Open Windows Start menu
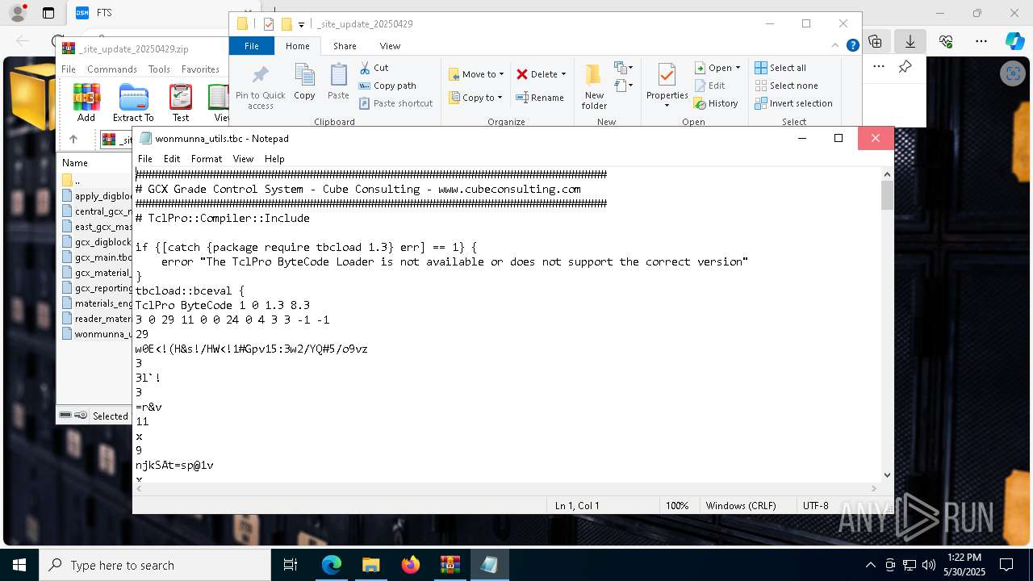This screenshot has width=1033, height=581. click(x=19, y=565)
